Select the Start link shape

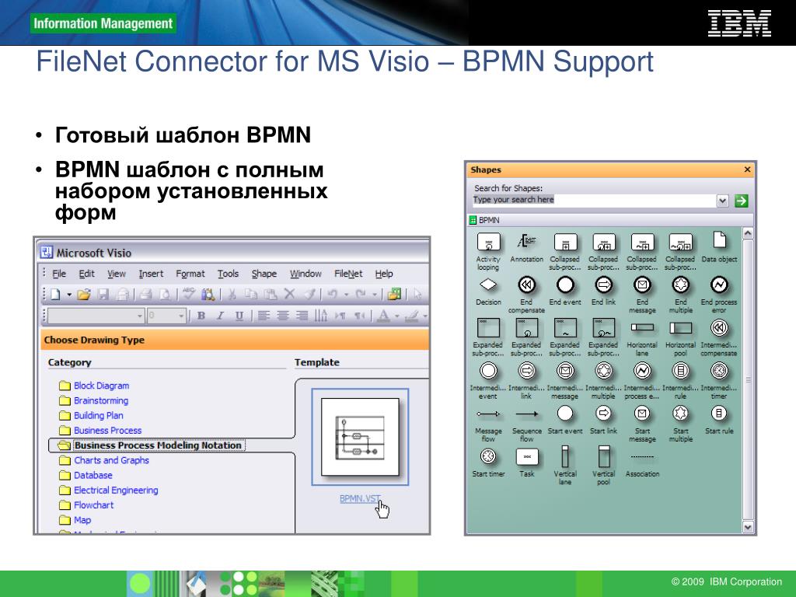[603, 414]
